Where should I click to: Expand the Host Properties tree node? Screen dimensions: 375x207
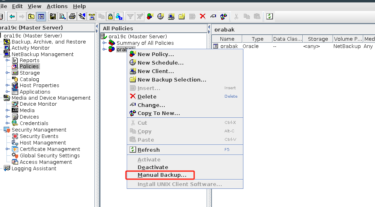[x=7, y=85]
